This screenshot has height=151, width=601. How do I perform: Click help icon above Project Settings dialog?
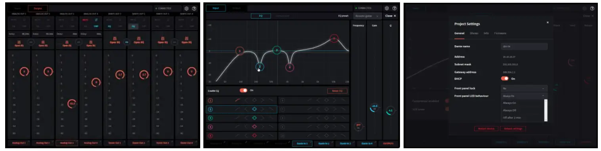point(592,8)
